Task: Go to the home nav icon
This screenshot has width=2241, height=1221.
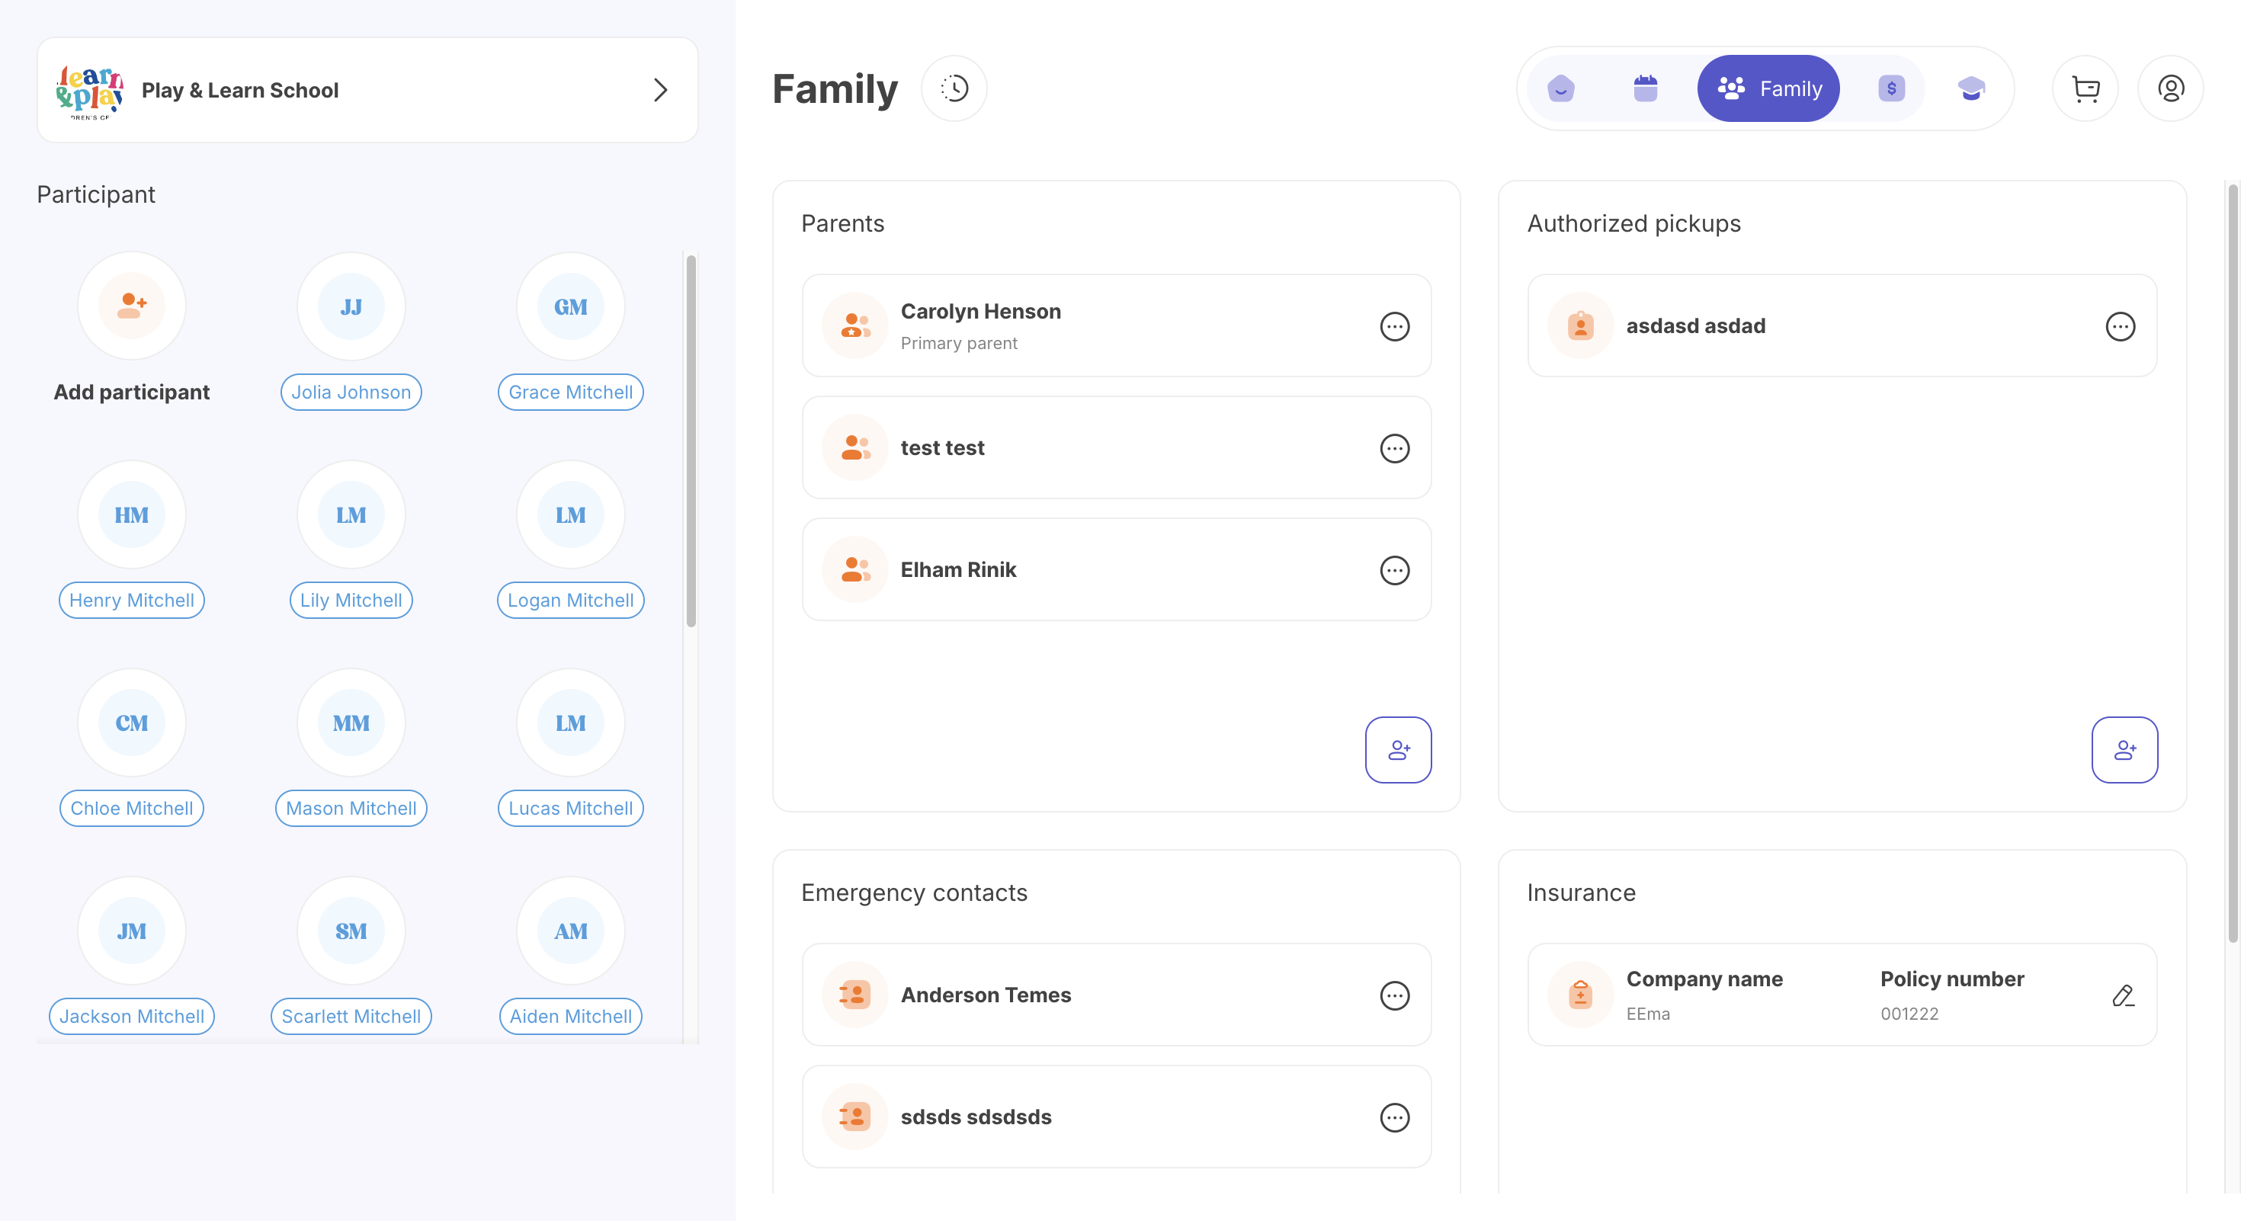Action: (1561, 88)
